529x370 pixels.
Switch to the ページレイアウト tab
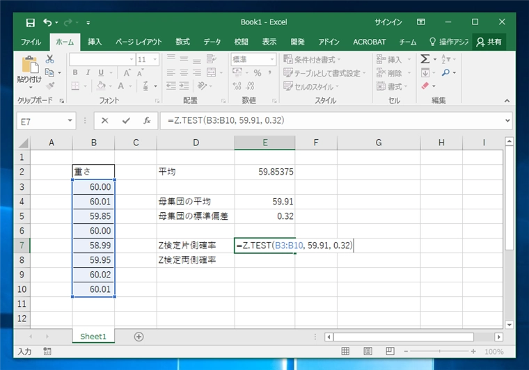click(139, 42)
